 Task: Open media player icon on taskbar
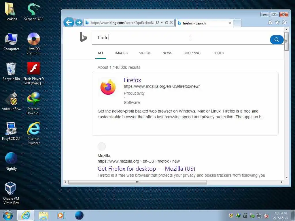[61, 215]
